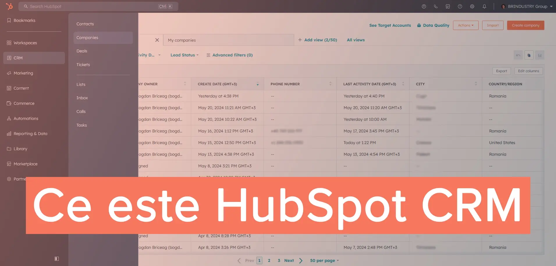Viewport: 556px width, 266px height.
Task: Click the Edit columns button
Action: 528,71
